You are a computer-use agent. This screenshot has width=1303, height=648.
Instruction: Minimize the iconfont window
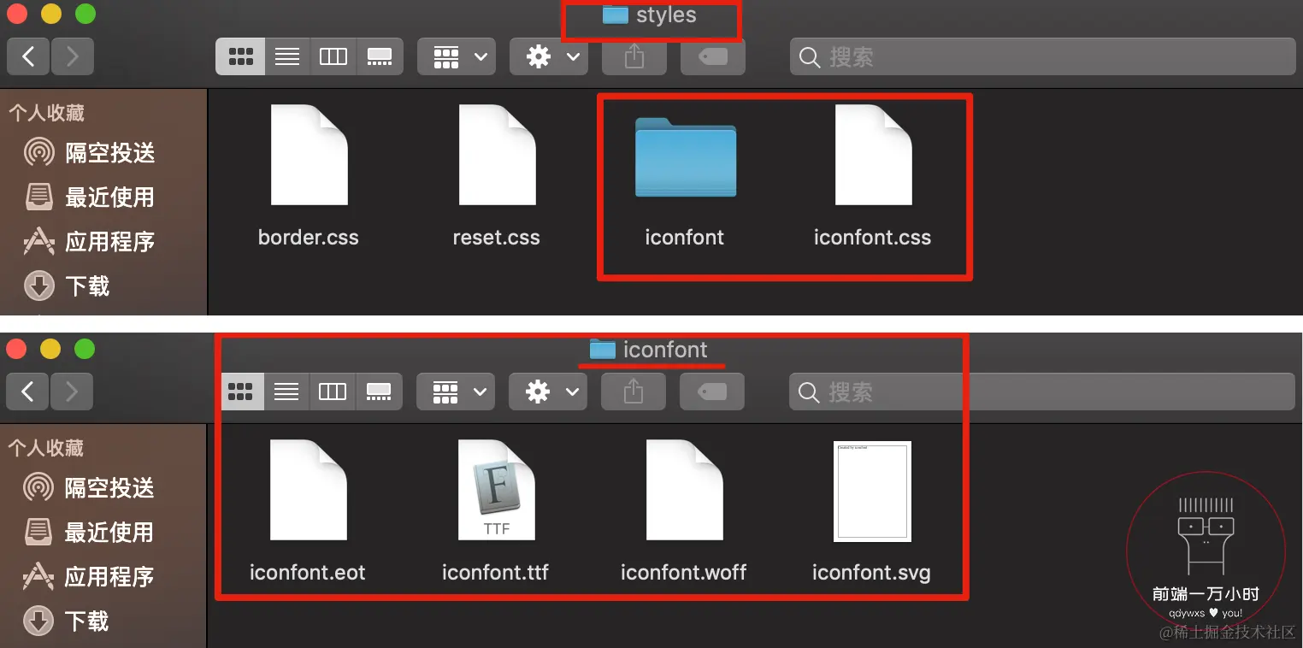coord(50,349)
